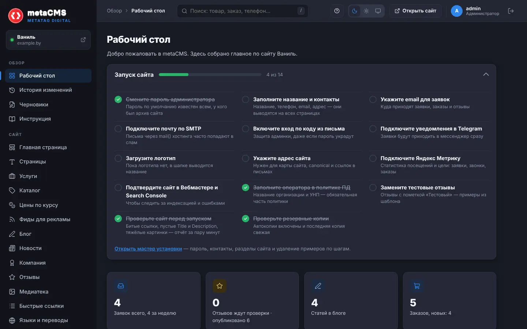Check the Заполните название и контакты item
This screenshot has height=329, width=527.
[246, 99]
